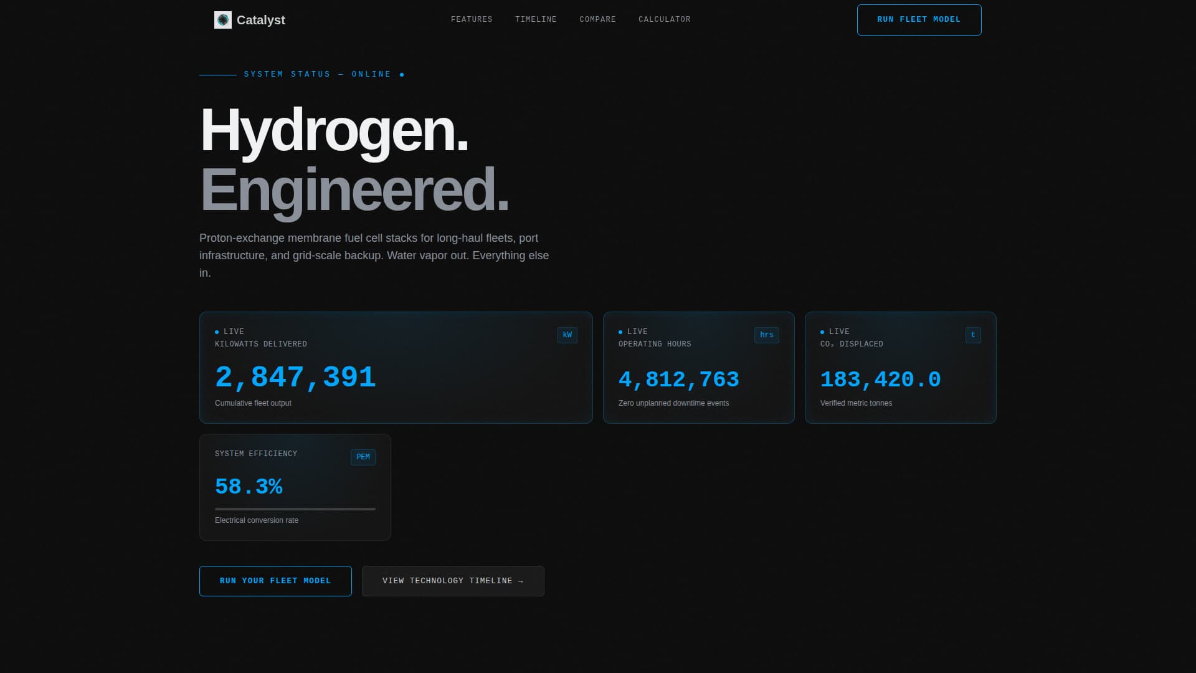Switch to the COMPARE section
1196x673 pixels.
[597, 19]
